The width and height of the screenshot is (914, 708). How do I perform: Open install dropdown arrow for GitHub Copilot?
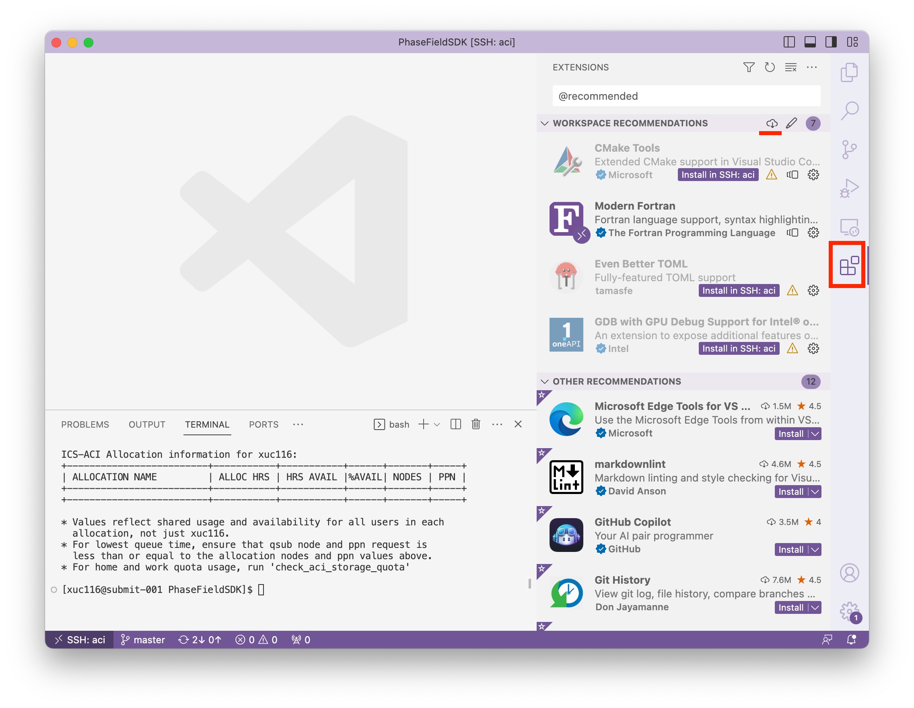814,550
